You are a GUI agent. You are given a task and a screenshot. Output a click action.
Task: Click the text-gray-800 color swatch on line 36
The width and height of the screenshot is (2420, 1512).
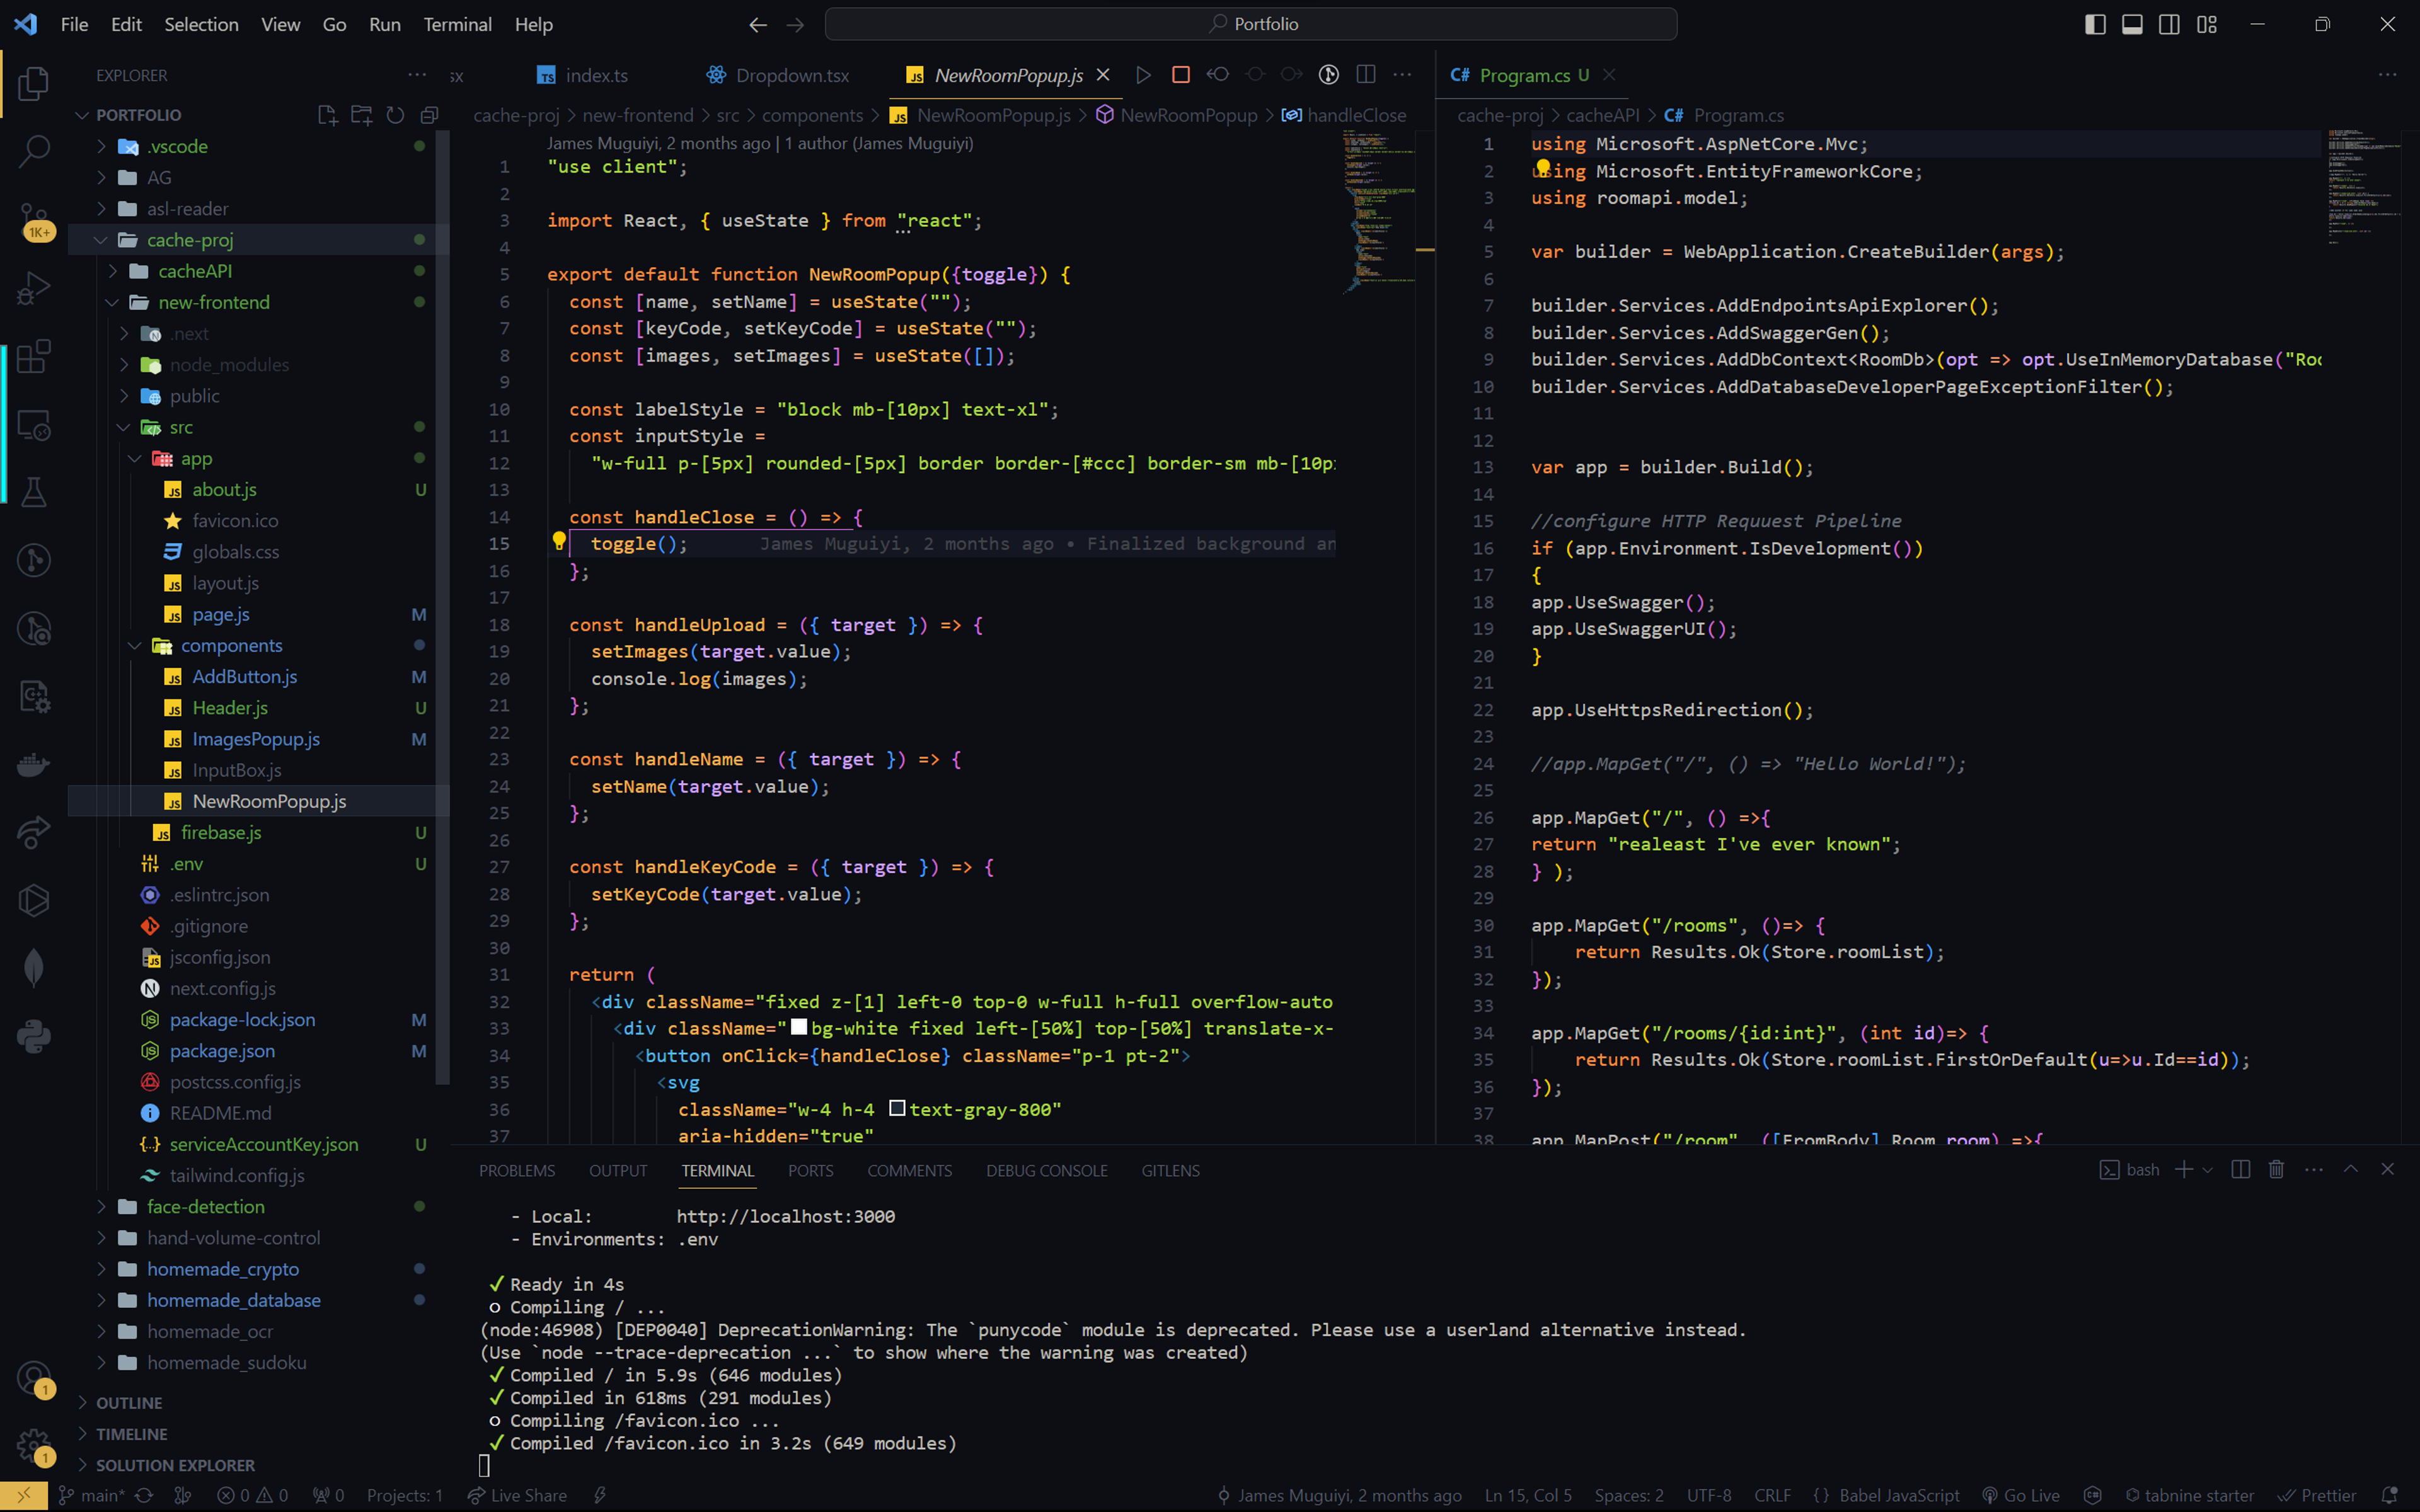897,1108
